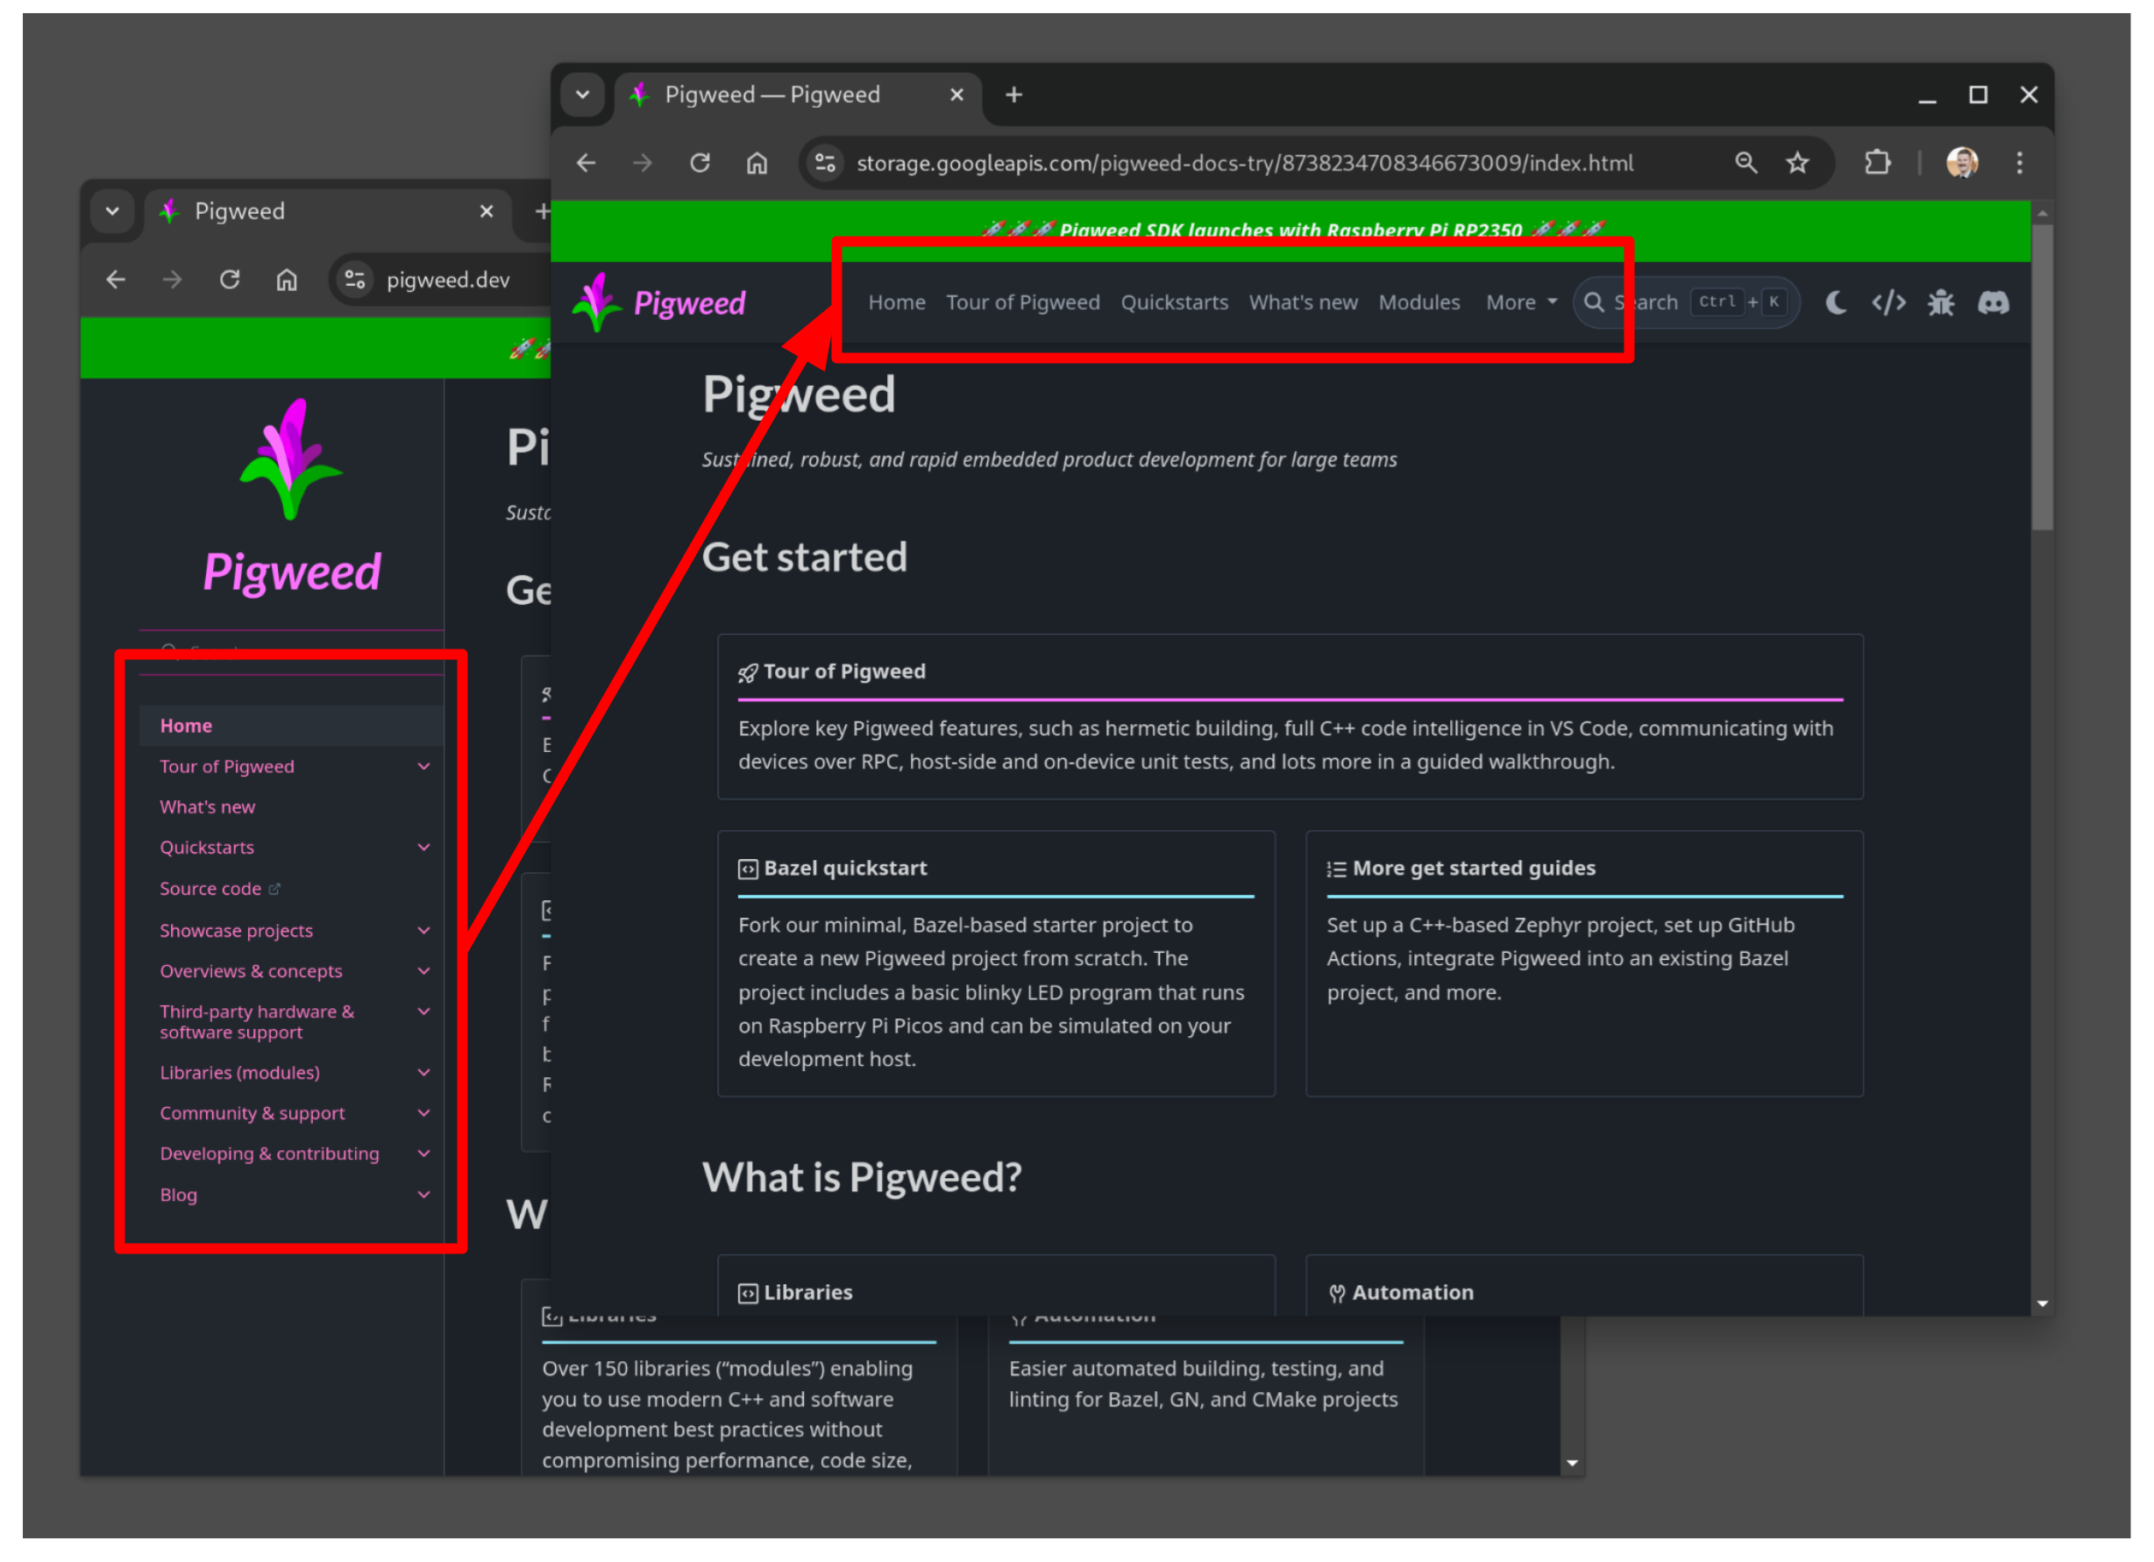Viewport: 2154px width, 1562px height.
Task: Open Chrome three-dot menu in front window
Action: (2019, 163)
